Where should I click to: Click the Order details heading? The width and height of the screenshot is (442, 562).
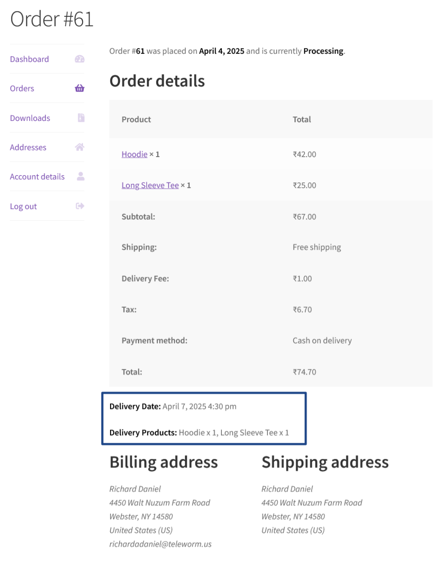(x=157, y=81)
